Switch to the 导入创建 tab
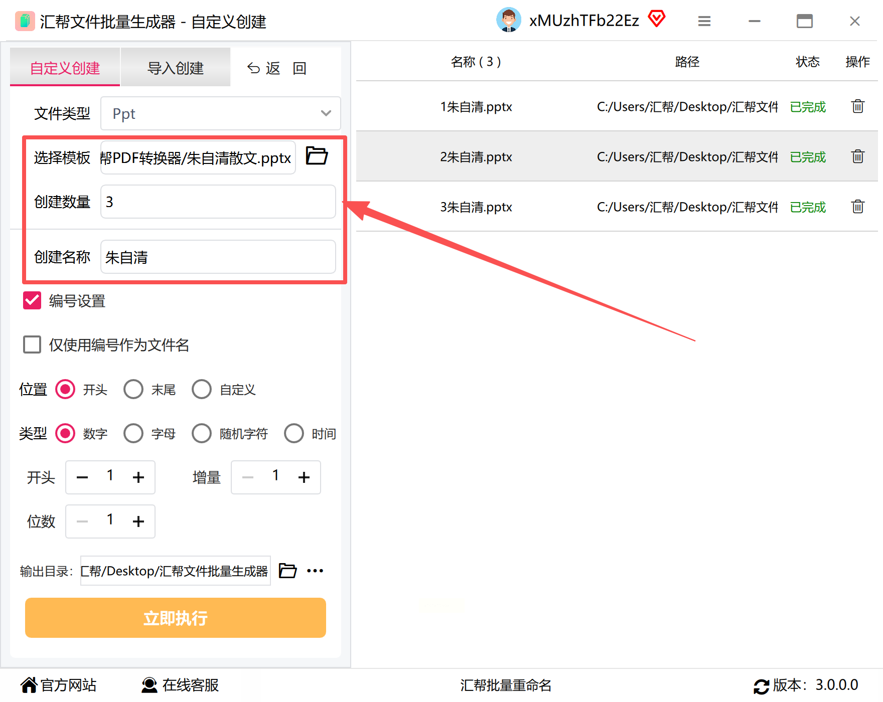This screenshot has width=883, height=702. [176, 68]
